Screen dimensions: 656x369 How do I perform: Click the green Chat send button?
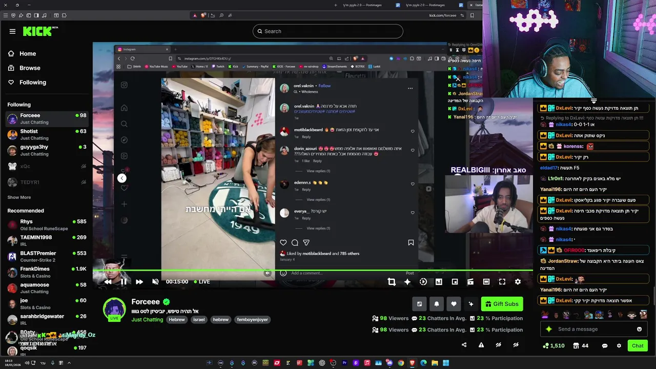tap(638, 346)
